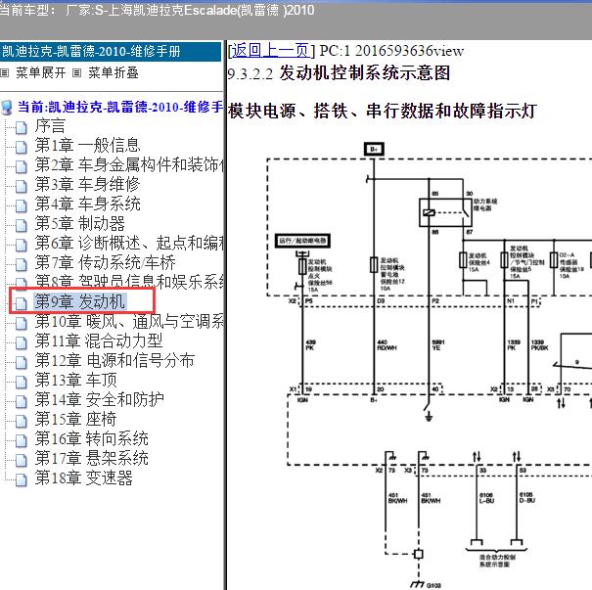Open 第10章 暖风、通风与空调系统
592x590 pixels.
point(129,322)
